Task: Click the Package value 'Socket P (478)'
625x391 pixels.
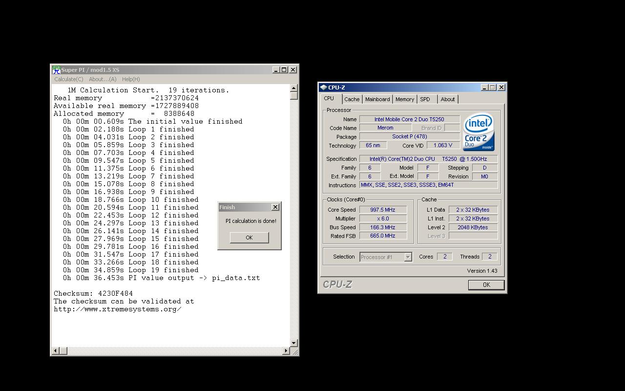Action: pyautogui.click(x=409, y=137)
